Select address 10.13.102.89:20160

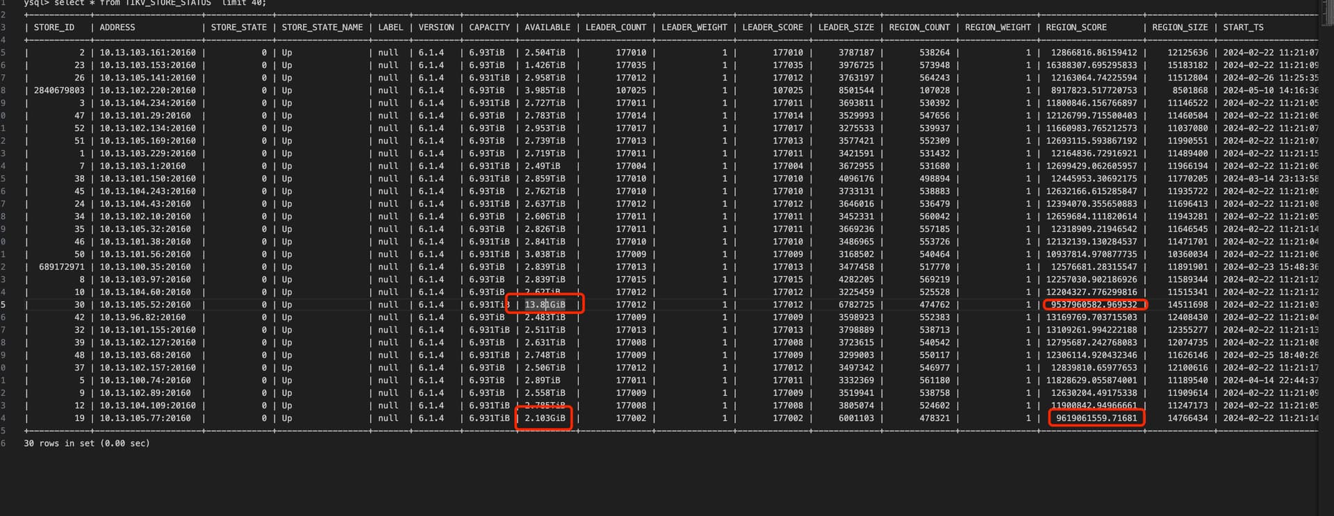(145, 393)
